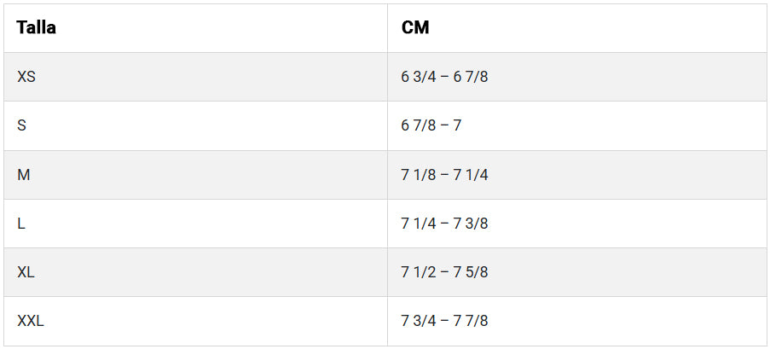Select the XS size cell
Screen dimensions: 770x349
[x=26, y=77]
